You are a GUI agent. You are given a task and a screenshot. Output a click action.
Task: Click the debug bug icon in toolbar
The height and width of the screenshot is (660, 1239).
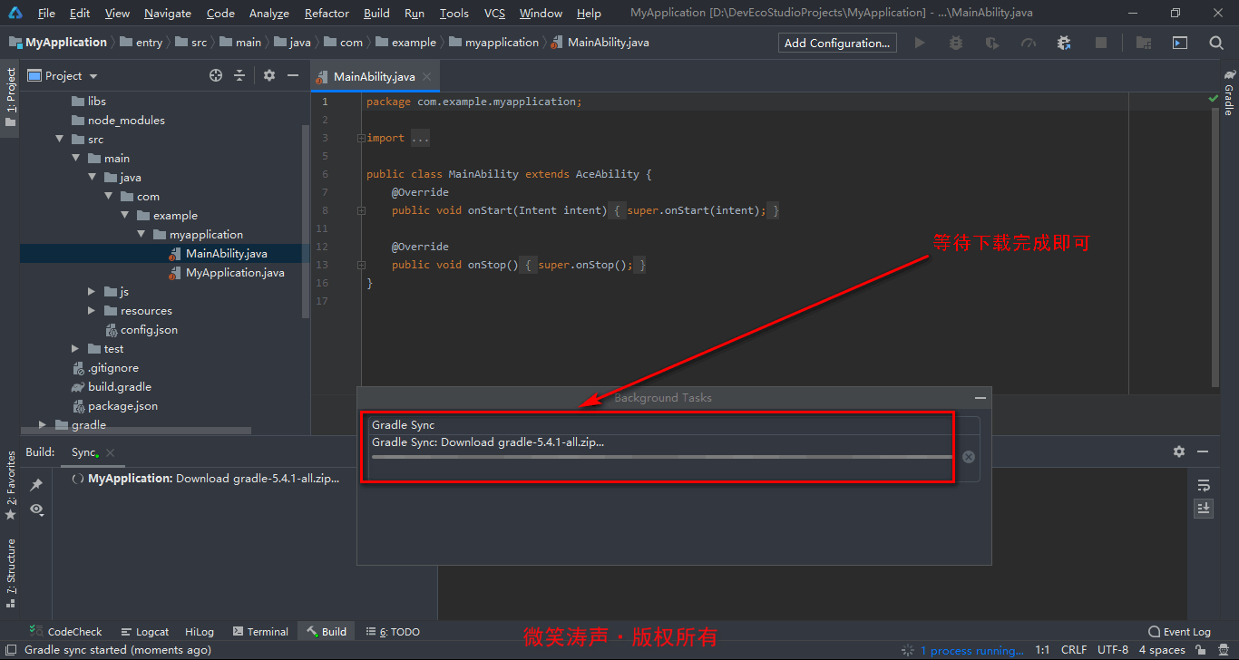955,43
